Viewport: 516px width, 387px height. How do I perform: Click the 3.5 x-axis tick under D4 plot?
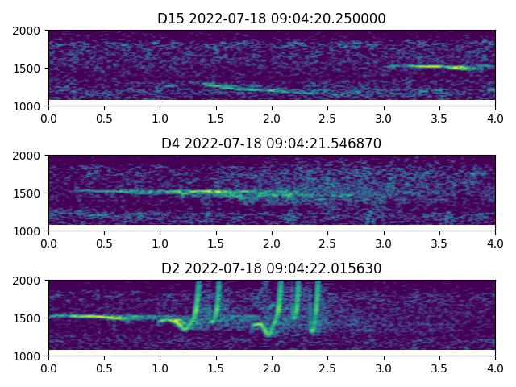[439, 243]
